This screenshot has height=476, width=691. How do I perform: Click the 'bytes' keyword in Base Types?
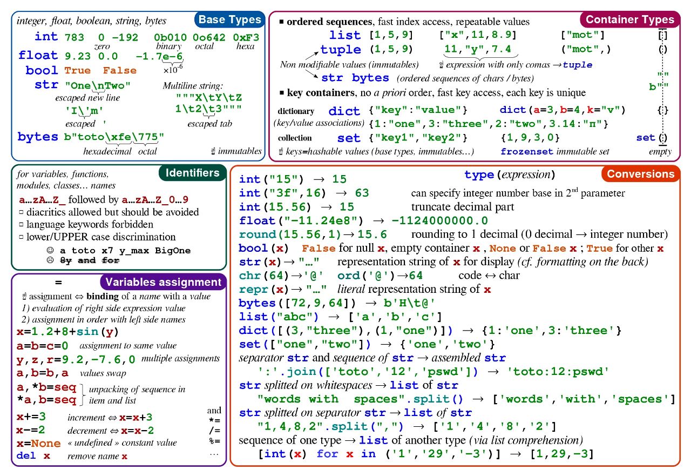click(x=38, y=136)
